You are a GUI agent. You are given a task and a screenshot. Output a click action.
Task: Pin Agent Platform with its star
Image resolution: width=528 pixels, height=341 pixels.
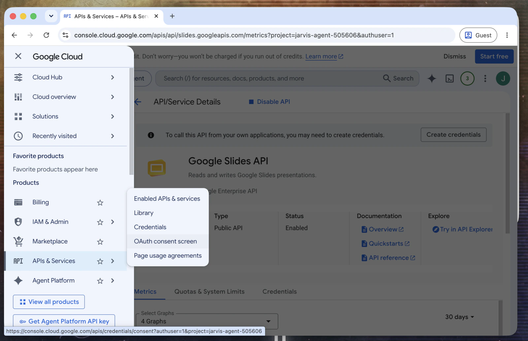[x=100, y=281]
